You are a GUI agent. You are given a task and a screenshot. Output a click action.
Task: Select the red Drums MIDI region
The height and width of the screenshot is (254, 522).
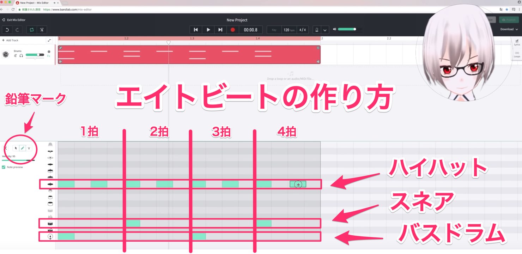tap(189, 55)
